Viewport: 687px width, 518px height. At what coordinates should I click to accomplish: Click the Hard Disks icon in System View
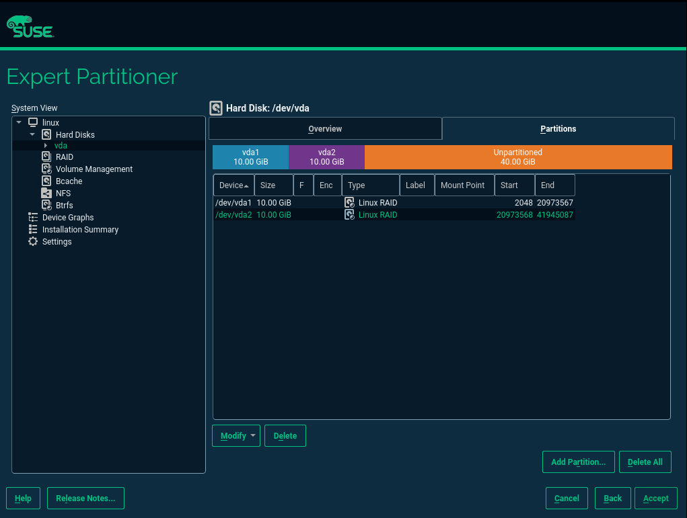click(46, 134)
